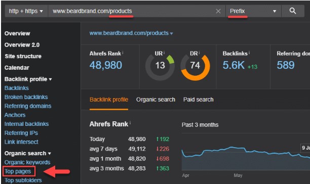Click the Past 3 months chart label

pyautogui.click(x=200, y=125)
